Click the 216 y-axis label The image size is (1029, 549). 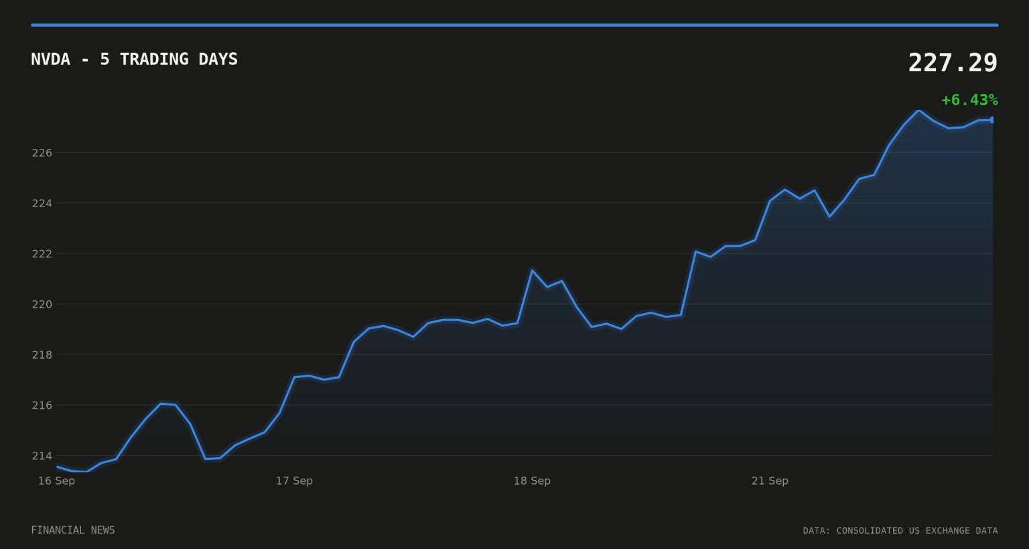pyautogui.click(x=42, y=406)
